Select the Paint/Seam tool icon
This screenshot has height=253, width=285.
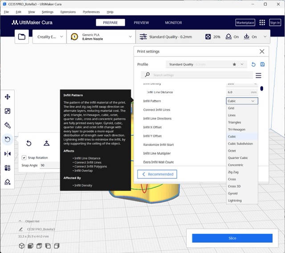8,125
